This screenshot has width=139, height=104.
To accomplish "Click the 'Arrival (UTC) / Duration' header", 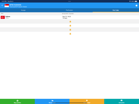I will pos(68,14).
